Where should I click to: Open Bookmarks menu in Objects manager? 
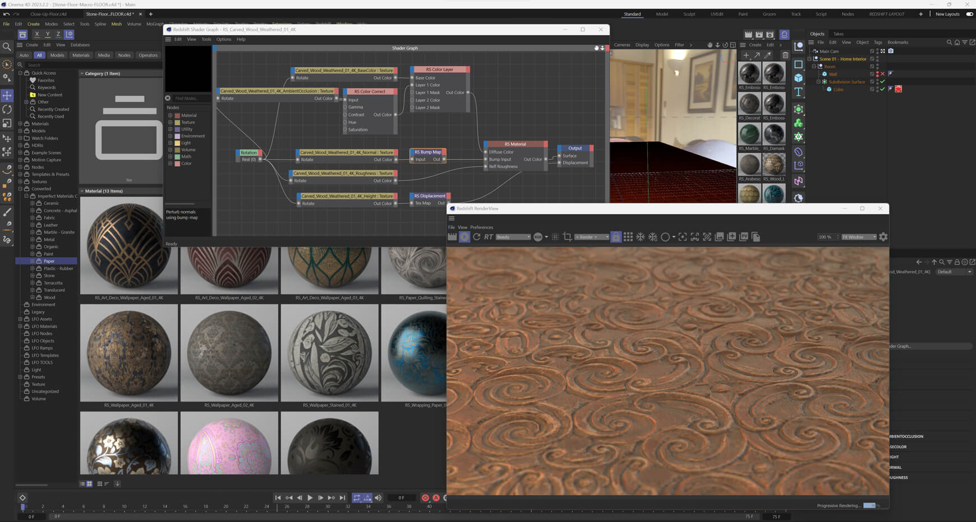coord(897,42)
